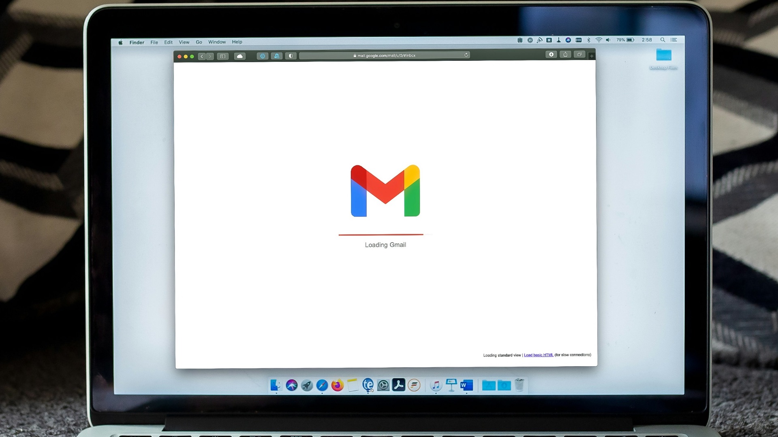Click the blue extension icon beside 1Password
This screenshot has height=437, width=778.
(277, 56)
